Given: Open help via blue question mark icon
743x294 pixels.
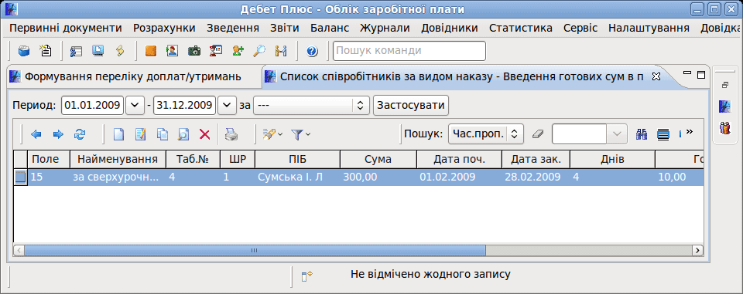Looking at the screenshot, I should point(312,51).
